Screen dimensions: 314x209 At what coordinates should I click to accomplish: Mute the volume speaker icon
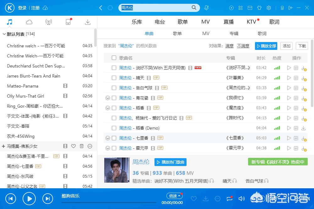(x=241, y=198)
